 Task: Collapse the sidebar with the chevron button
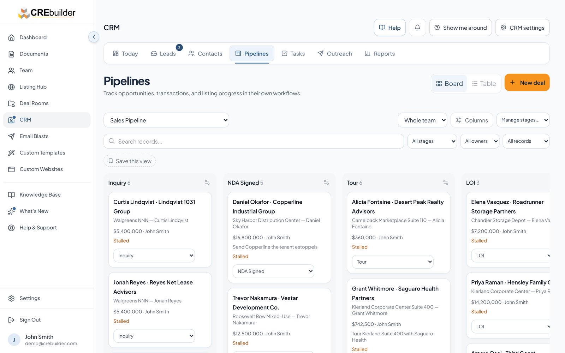pyautogui.click(x=94, y=37)
